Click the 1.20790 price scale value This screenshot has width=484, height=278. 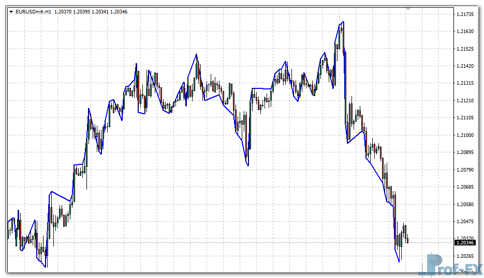coord(466,169)
